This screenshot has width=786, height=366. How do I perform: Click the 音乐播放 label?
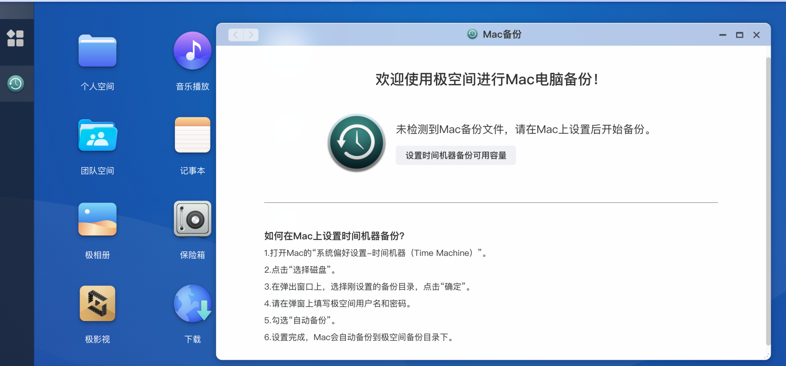pos(192,86)
